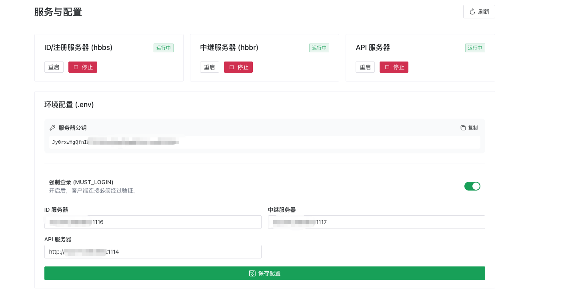The width and height of the screenshot is (570, 298).
Task: Click the 运行中 status on hbbr card
Action: (319, 48)
